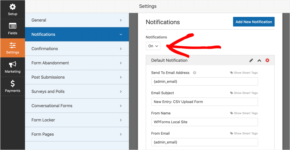Open the Confirmations settings section

pos(77,49)
